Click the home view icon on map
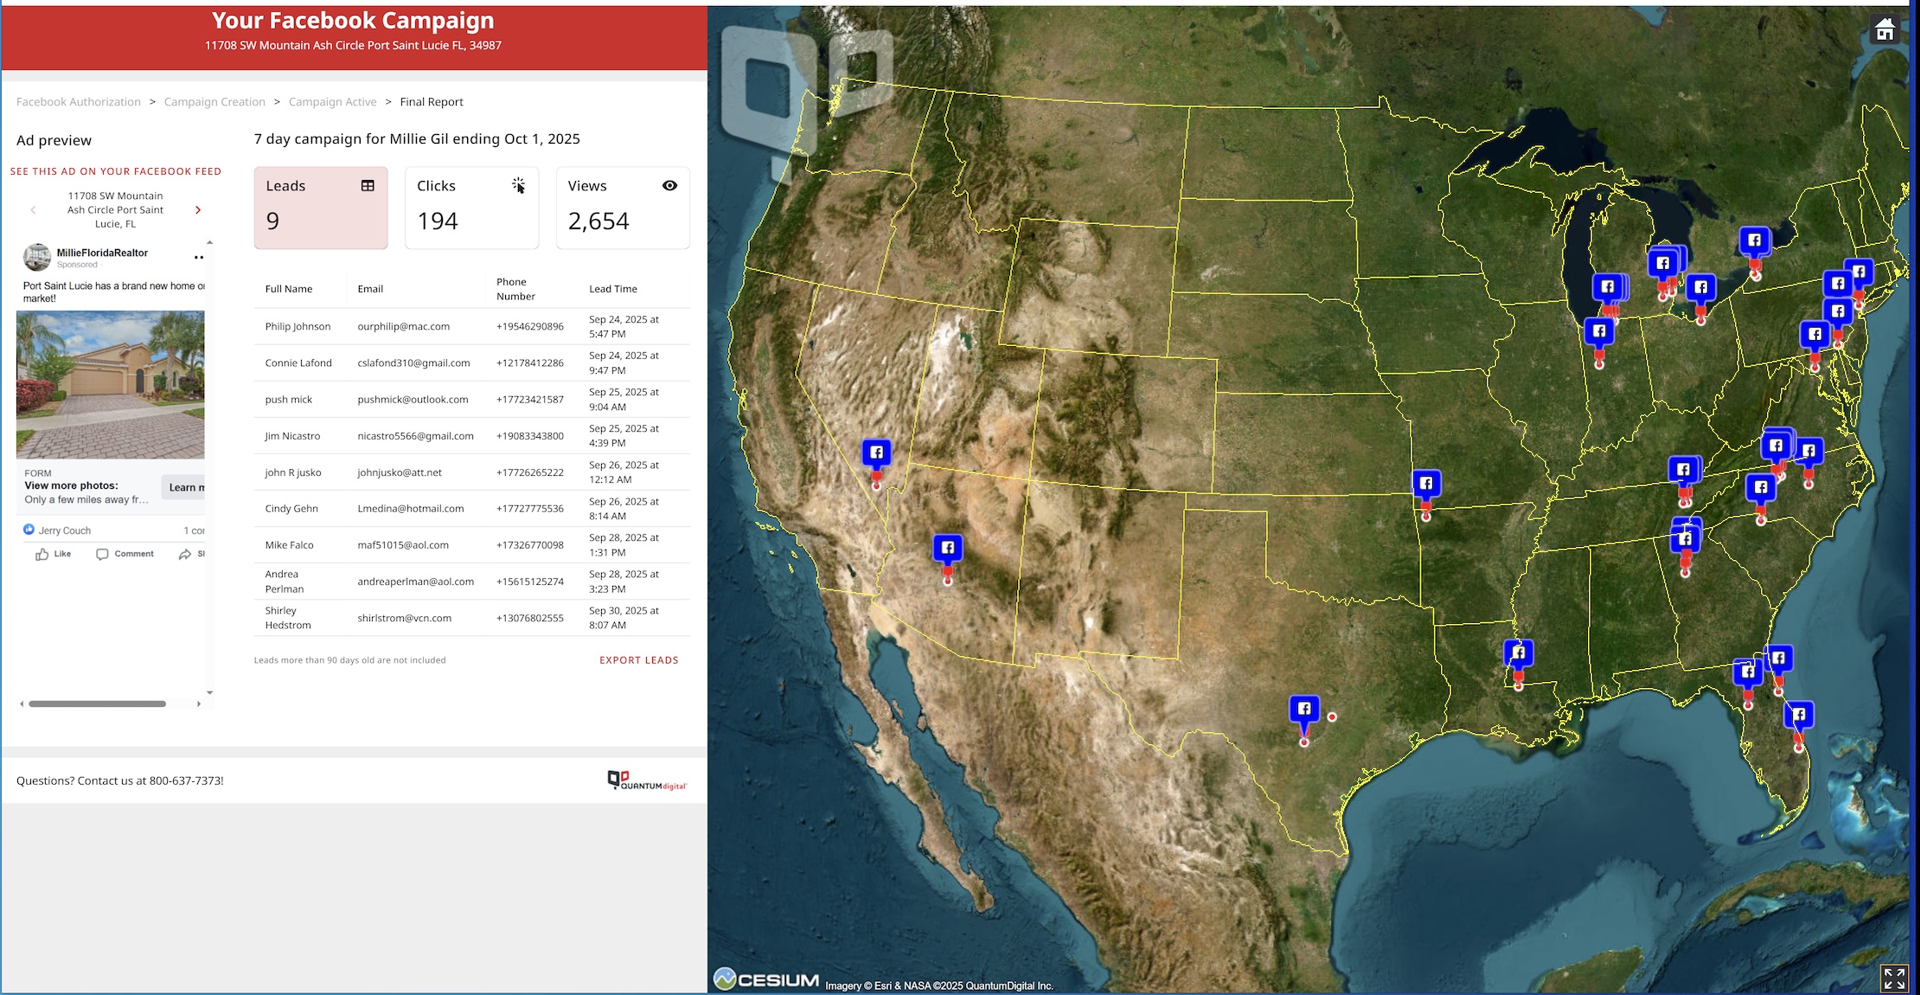 [1885, 29]
